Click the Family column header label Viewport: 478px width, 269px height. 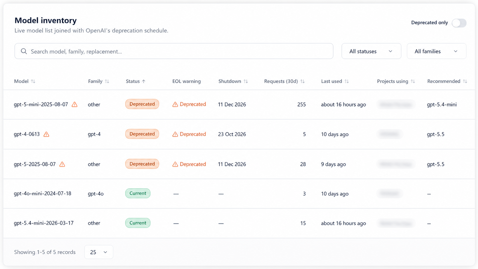[x=95, y=81]
